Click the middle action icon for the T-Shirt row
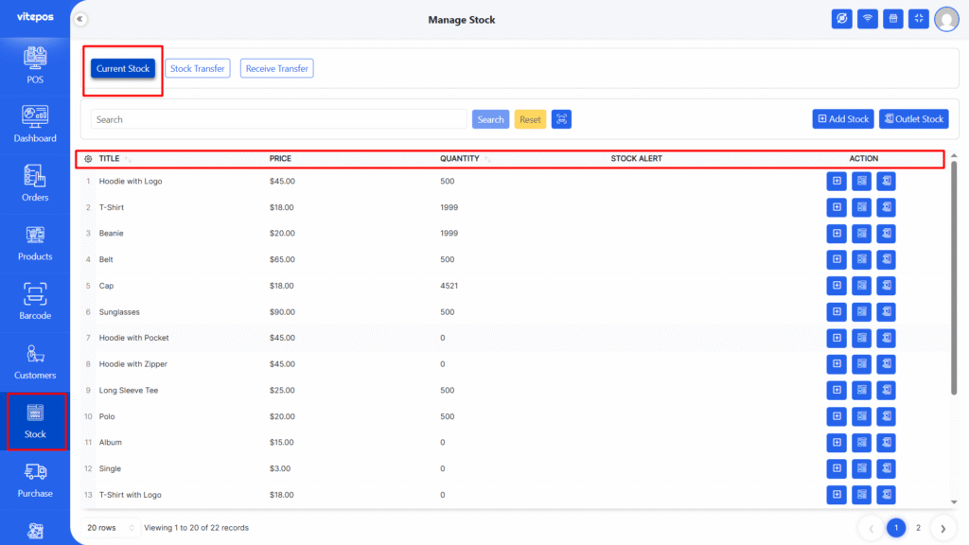969x545 pixels. point(861,207)
